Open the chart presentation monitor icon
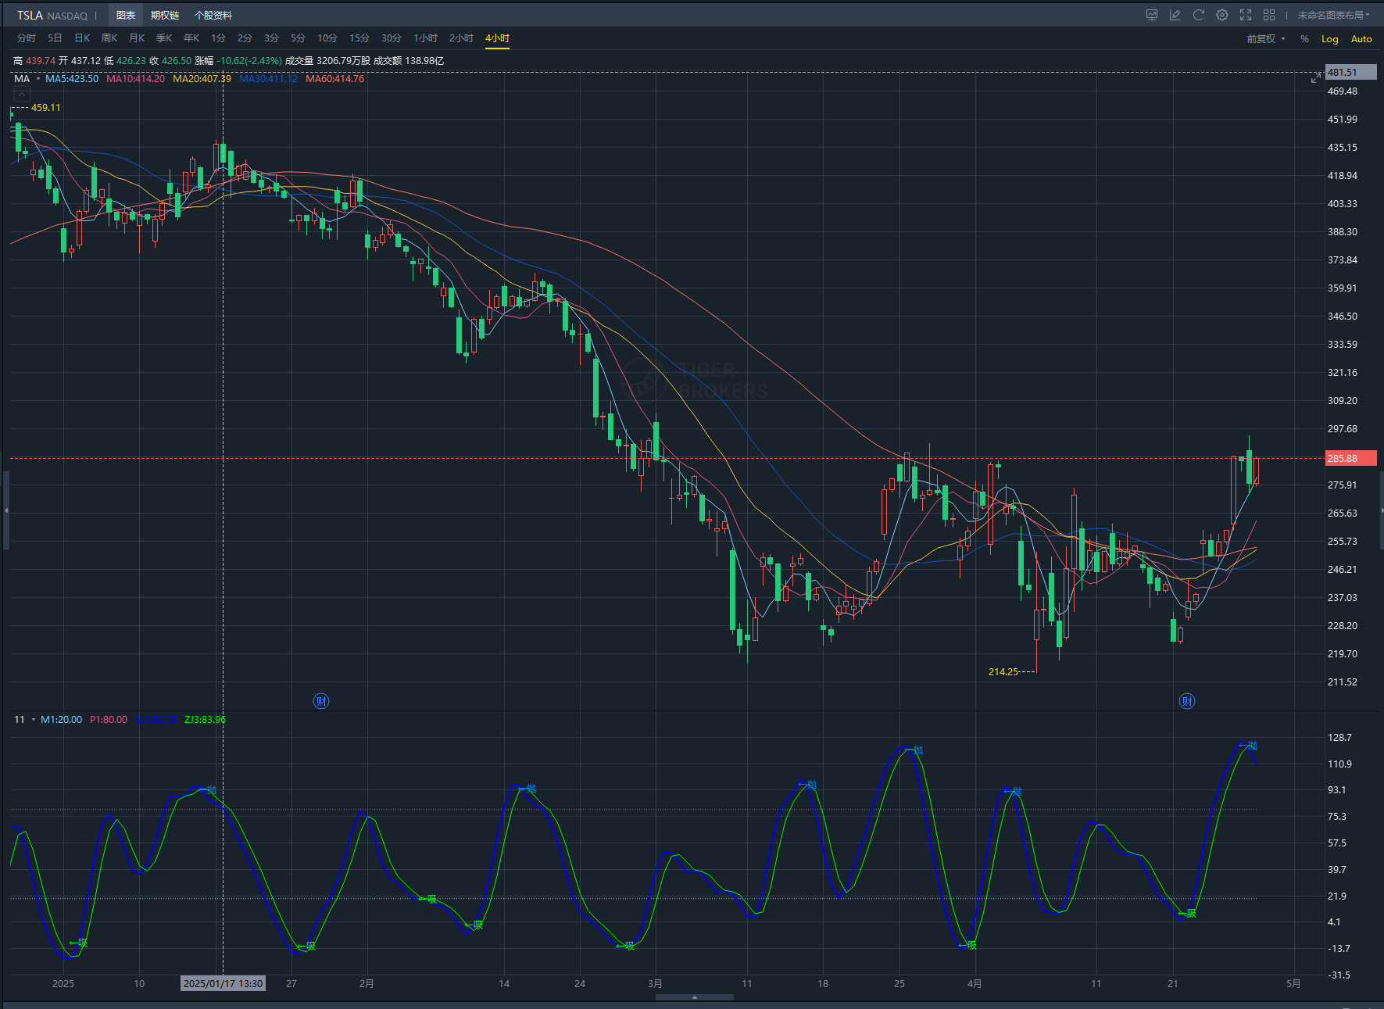 [1151, 15]
